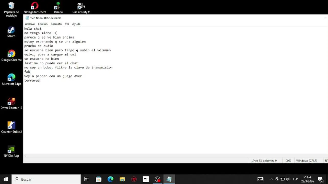Open the Formato menu

point(56,24)
